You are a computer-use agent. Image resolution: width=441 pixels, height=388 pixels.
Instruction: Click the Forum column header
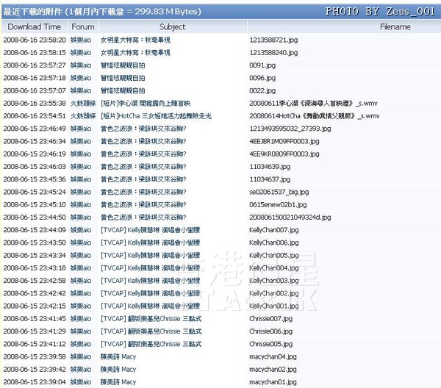pos(82,26)
